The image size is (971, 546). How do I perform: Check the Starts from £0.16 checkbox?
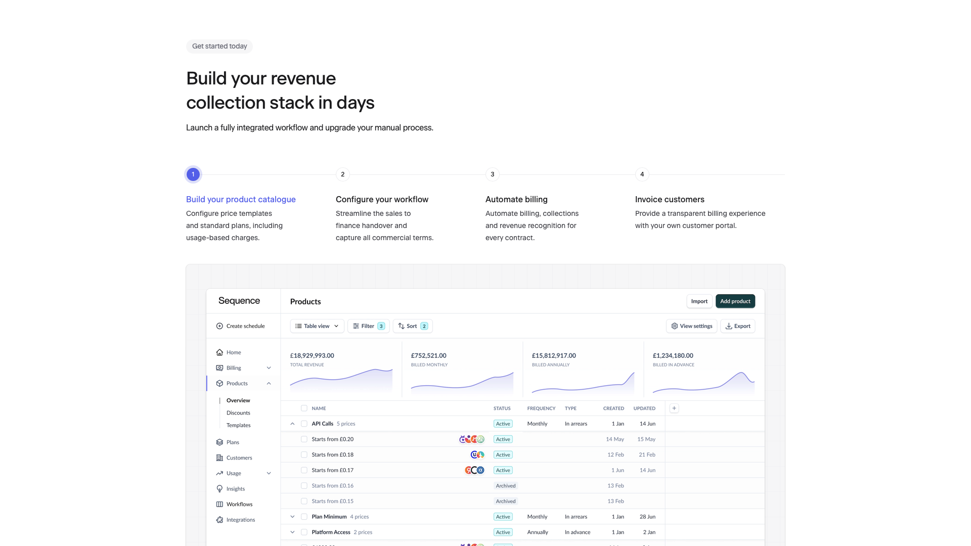[x=304, y=486]
